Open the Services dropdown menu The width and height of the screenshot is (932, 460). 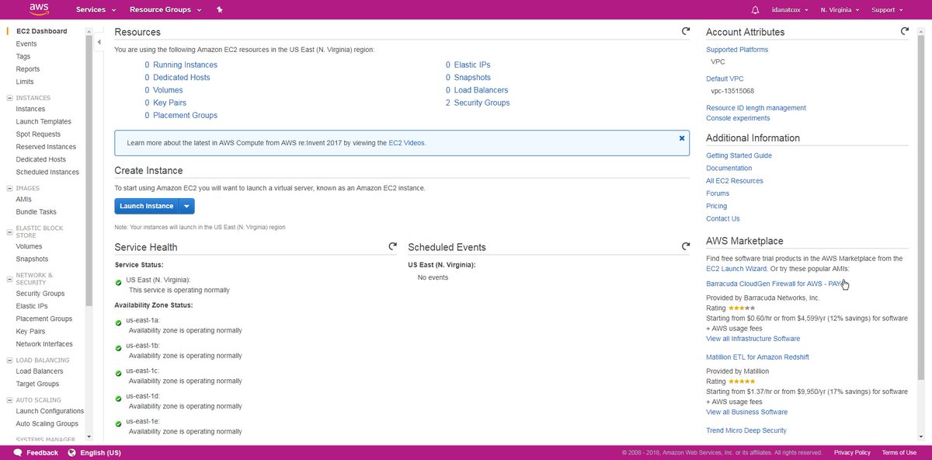96,10
